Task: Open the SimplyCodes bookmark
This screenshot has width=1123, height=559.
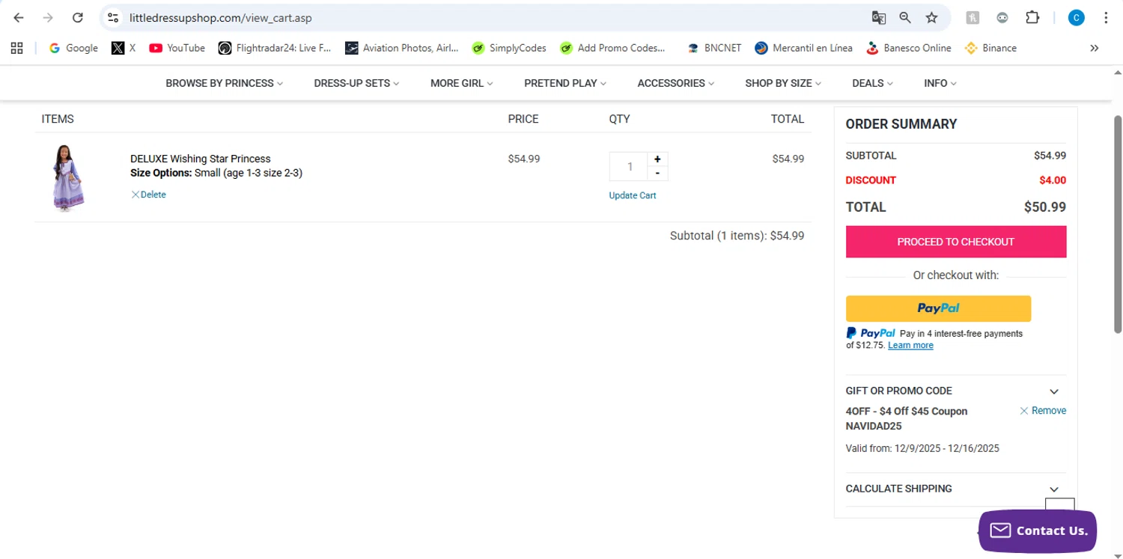Action: tap(508, 48)
